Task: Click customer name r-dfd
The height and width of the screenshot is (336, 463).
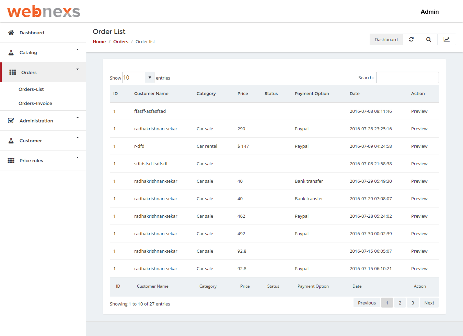Action: [x=139, y=146]
